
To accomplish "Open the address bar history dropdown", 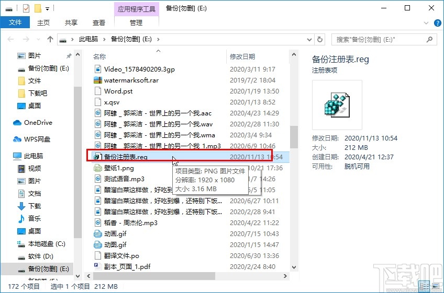I will 309,40.
